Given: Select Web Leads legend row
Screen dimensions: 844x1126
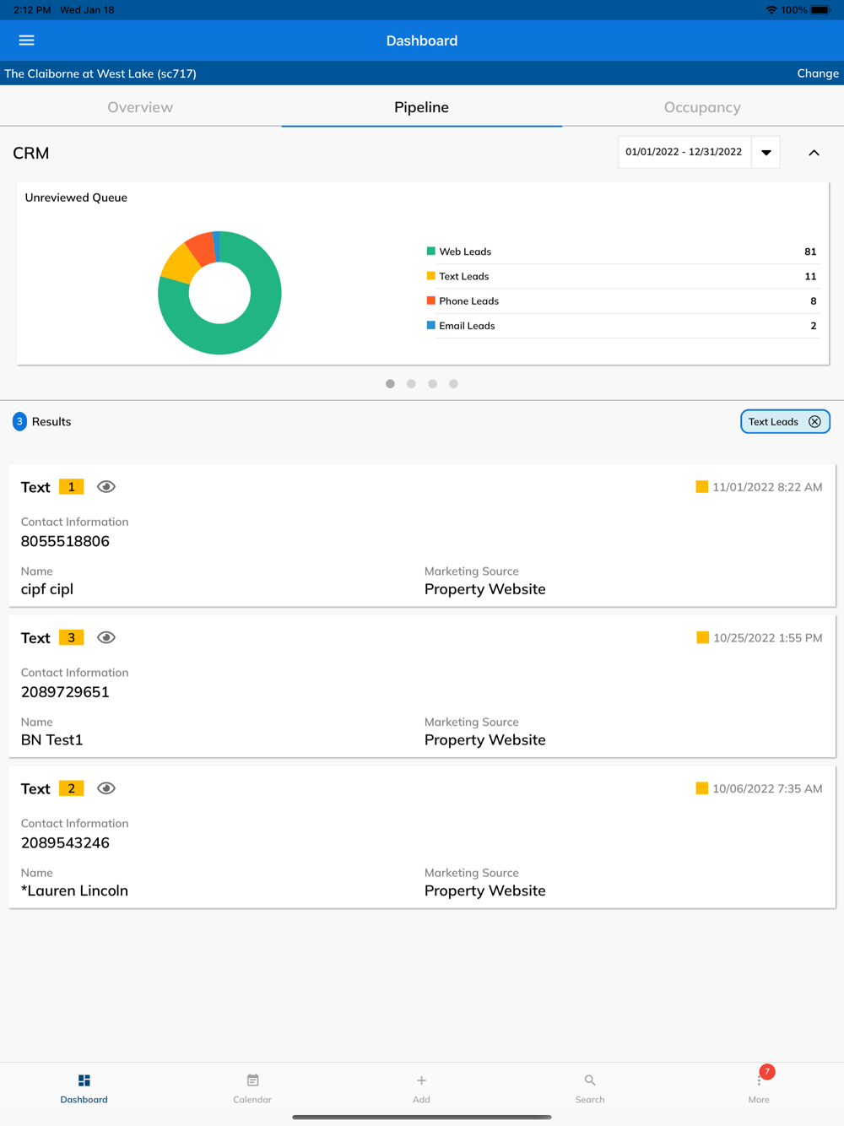Looking at the screenshot, I should tap(622, 252).
